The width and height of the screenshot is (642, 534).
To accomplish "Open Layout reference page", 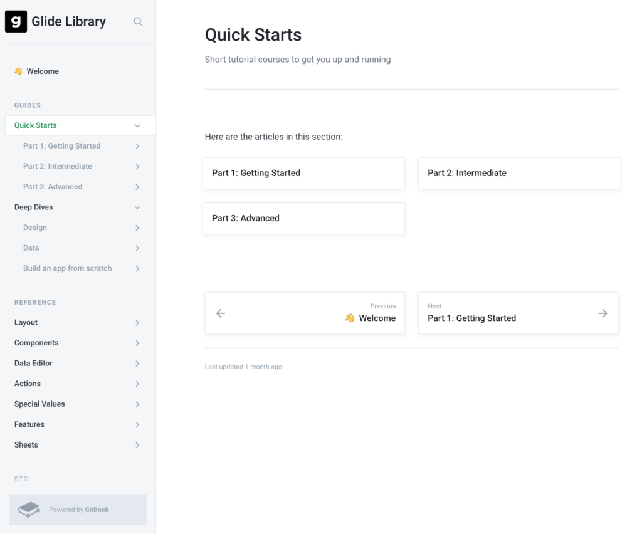I will pyautogui.click(x=26, y=322).
